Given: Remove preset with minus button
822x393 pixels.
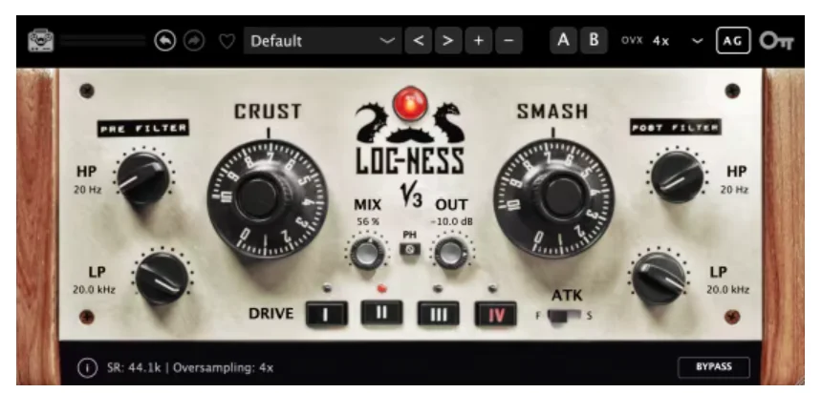Looking at the screenshot, I should click(x=508, y=41).
